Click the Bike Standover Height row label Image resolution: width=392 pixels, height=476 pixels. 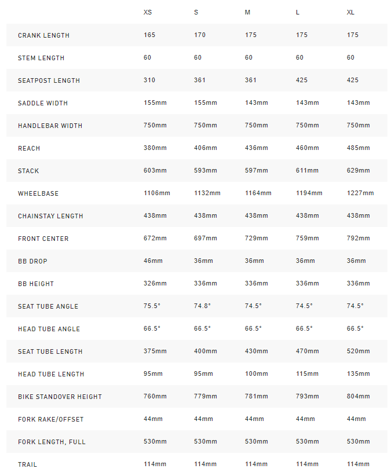60,397
